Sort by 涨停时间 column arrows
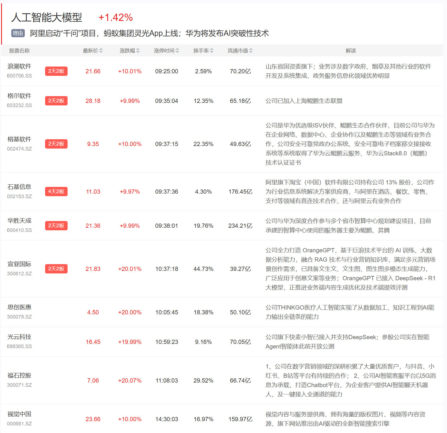Viewport: 447px width, 433px height. pos(177,51)
